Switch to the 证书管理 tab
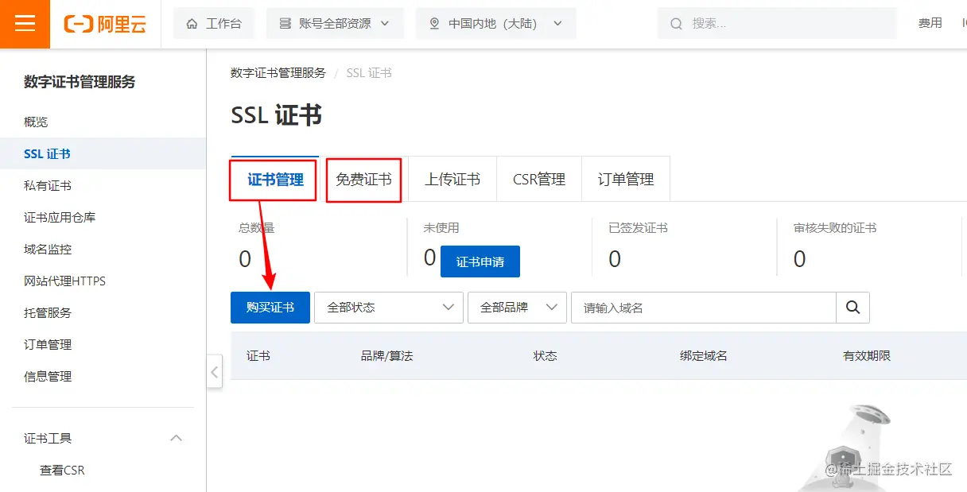This screenshot has height=492, width=967. [x=275, y=180]
